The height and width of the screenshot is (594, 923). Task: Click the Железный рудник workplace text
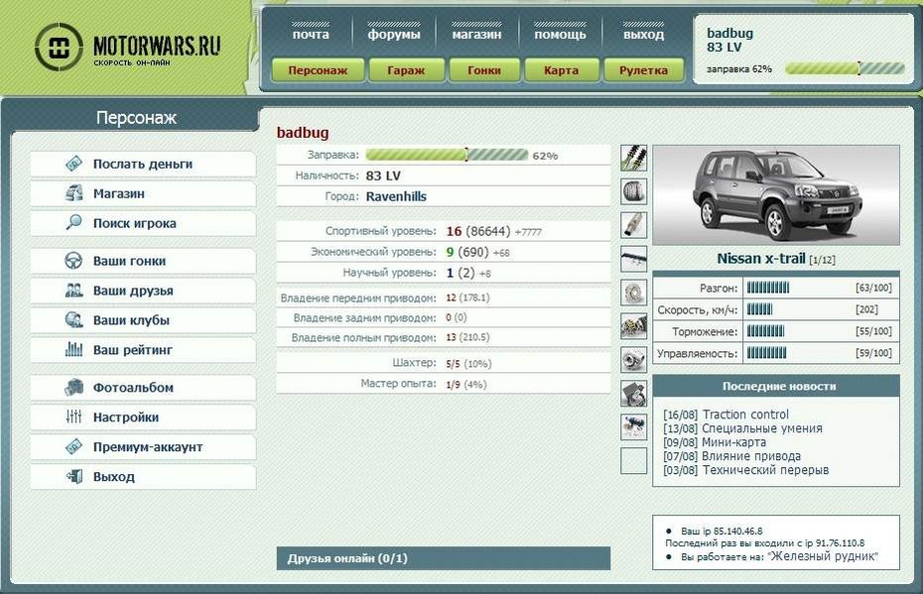823,555
